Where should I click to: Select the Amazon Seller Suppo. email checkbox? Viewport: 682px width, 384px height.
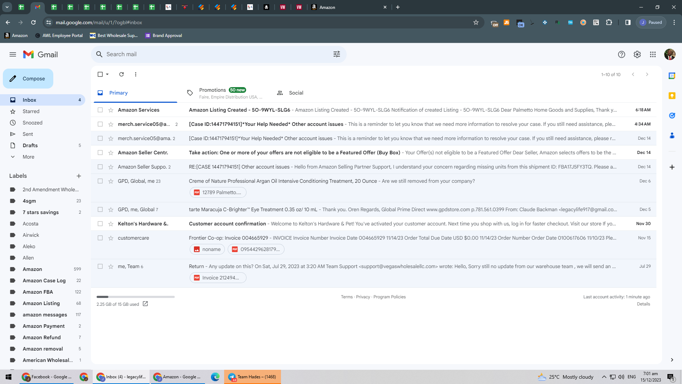coord(100,167)
